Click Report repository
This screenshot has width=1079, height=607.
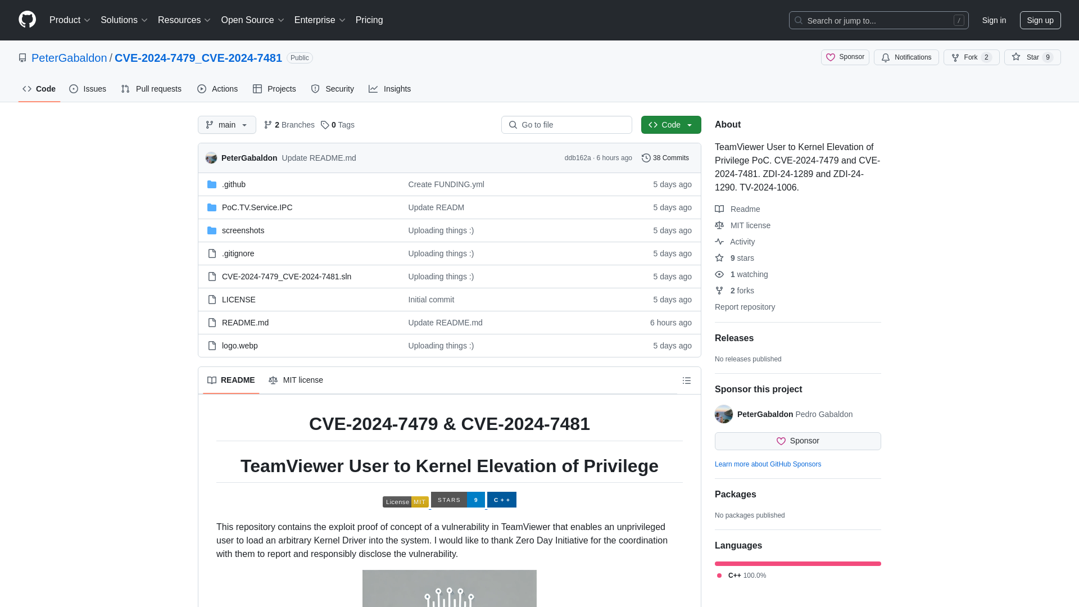pyautogui.click(x=745, y=307)
